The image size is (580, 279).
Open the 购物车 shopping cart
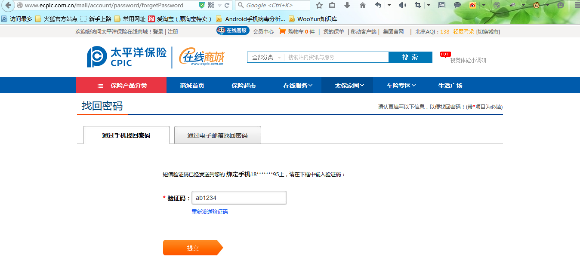point(296,31)
